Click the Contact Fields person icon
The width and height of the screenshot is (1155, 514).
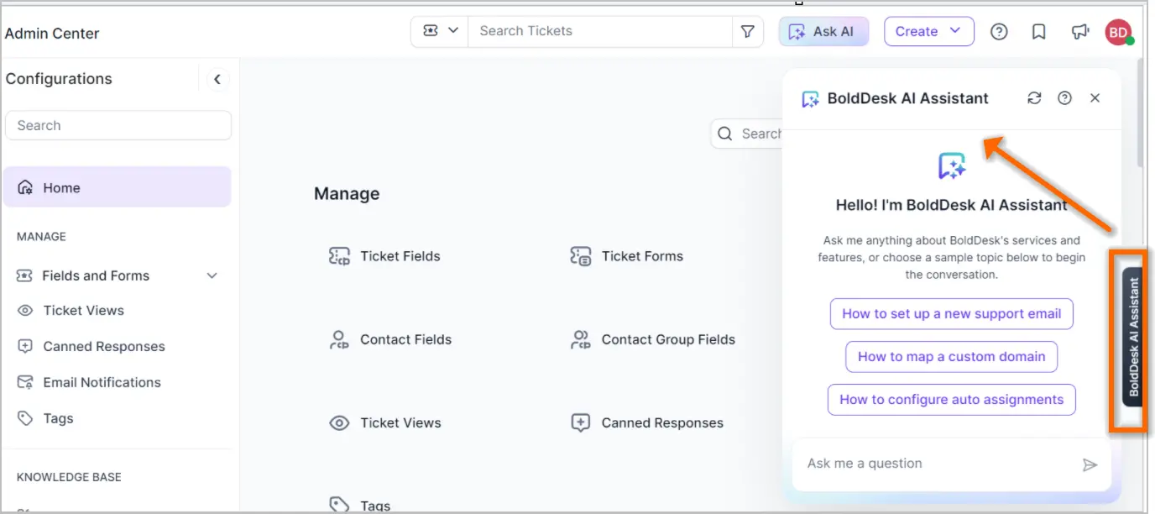tap(339, 339)
